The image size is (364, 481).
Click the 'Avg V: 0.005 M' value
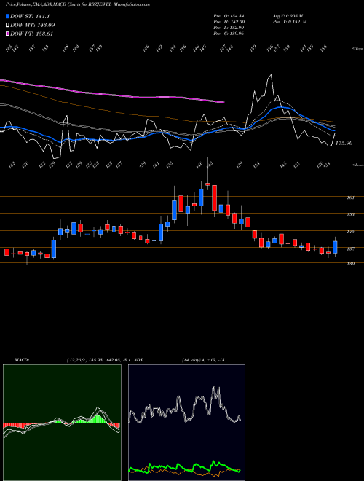click(288, 16)
